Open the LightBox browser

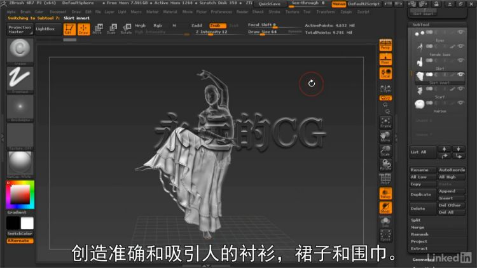point(48,29)
